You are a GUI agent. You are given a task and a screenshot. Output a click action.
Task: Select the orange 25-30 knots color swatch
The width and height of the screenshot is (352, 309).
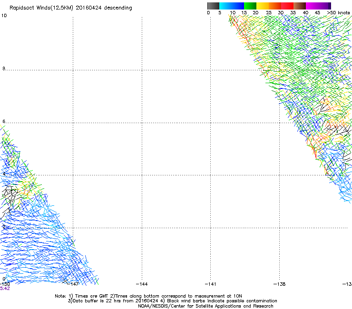point(275,6)
